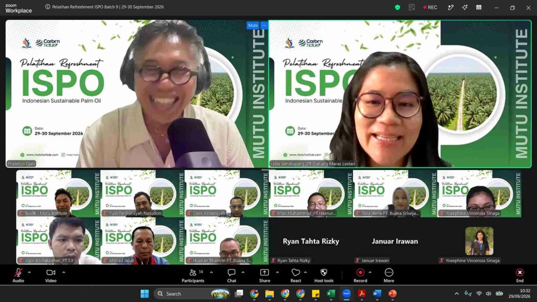Click 'Lidia Simatupang_PT Gunung Maras Lestari' label

pos(313,164)
